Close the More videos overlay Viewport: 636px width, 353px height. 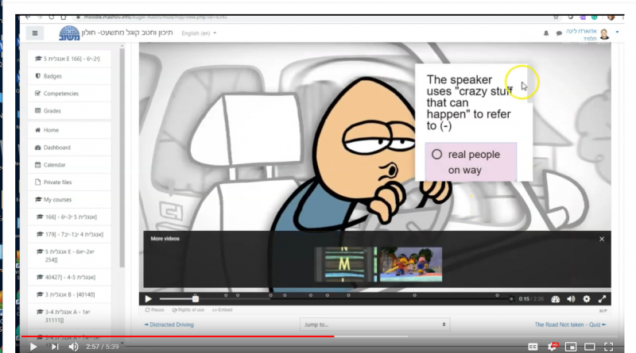[x=602, y=240]
